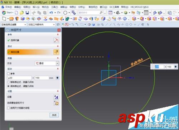Enable 启用尺寸场景对话框 checkbox
Viewport: 179px width, 130px height.
click(x=8, y=108)
